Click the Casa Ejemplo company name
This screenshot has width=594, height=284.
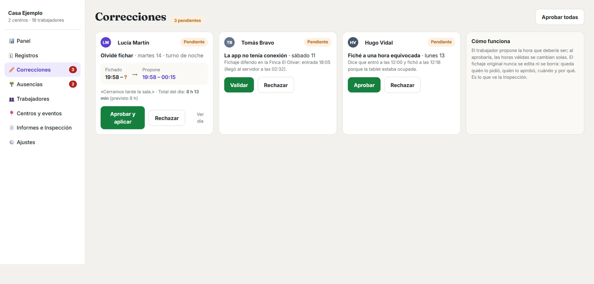25,13
